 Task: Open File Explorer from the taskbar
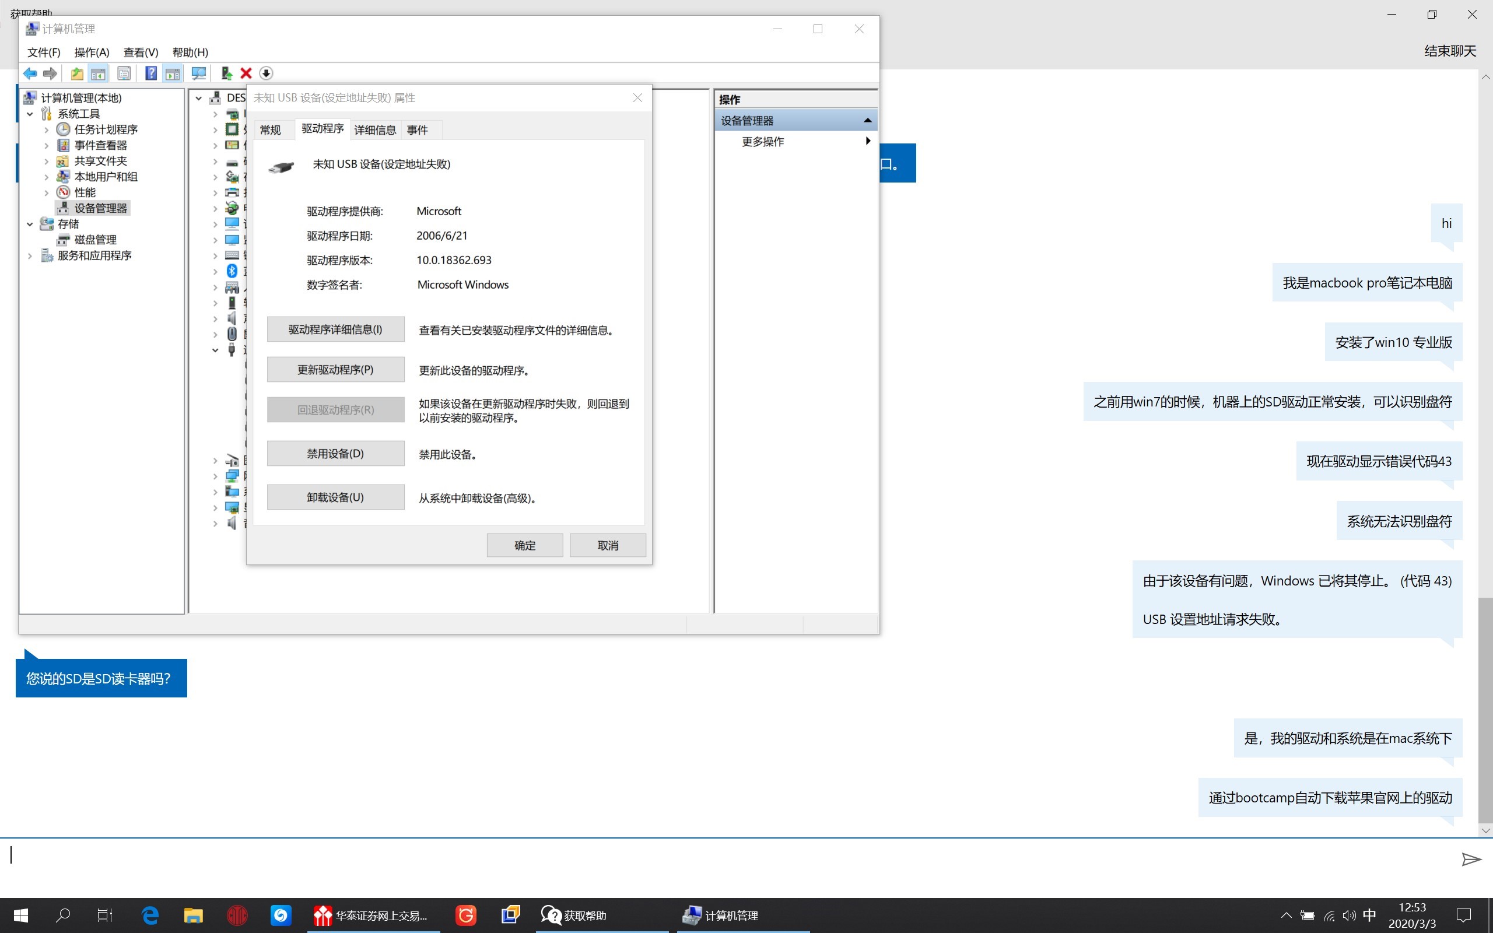pos(193,915)
